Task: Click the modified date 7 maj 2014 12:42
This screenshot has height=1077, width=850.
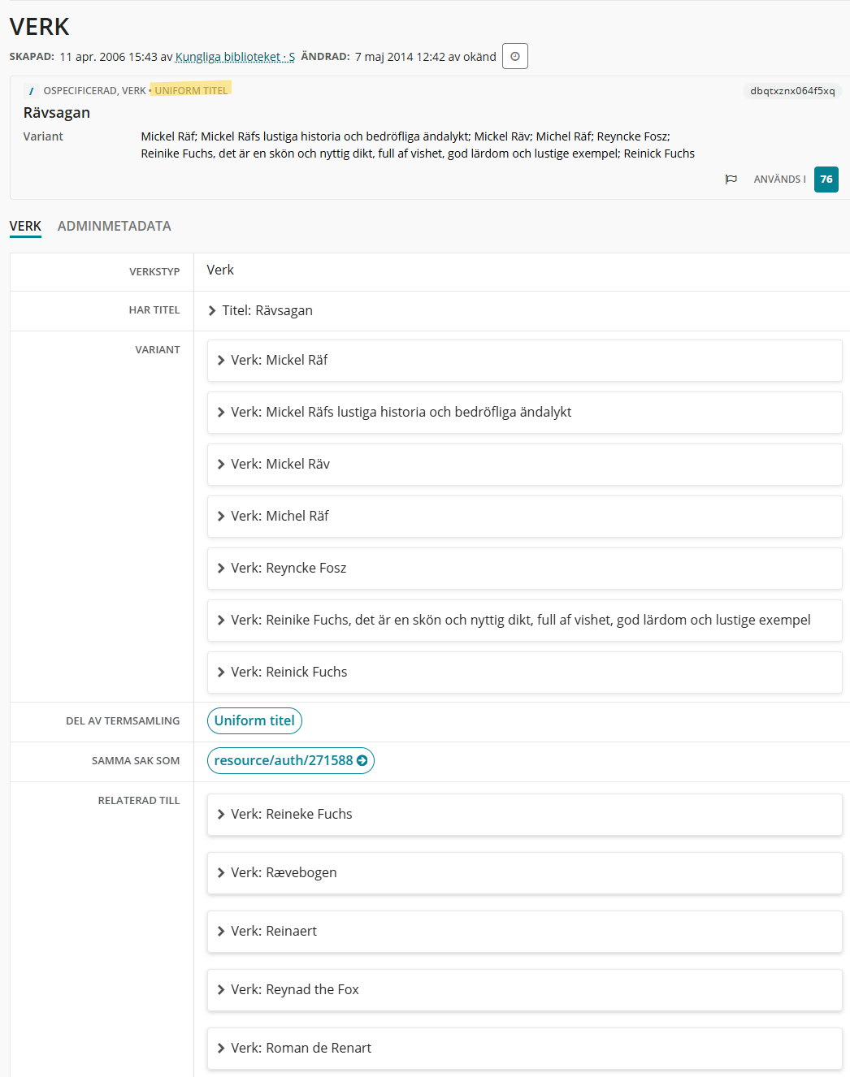Action: tap(400, 57)
